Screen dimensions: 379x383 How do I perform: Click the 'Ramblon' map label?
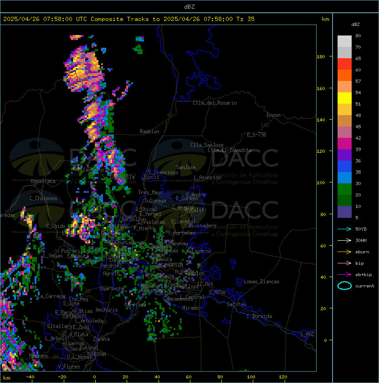[149, 131]
